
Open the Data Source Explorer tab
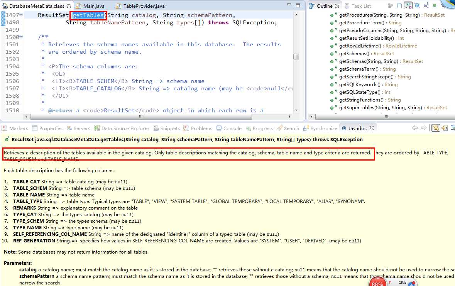pyautogui.click(x=122, y=129)
